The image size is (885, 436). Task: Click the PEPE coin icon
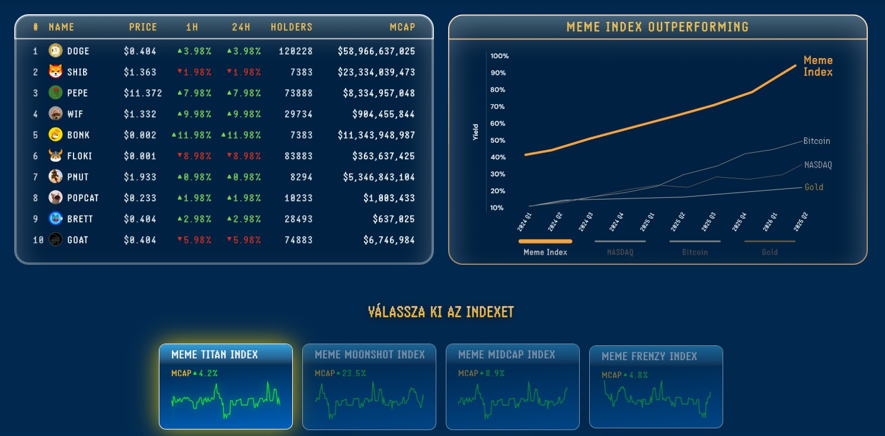pos(55,93)
